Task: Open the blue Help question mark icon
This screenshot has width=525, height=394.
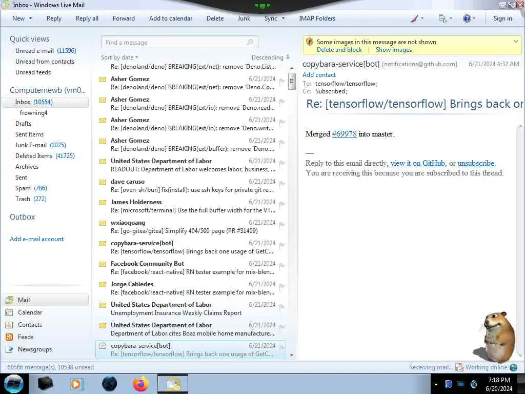Action: 467,18
